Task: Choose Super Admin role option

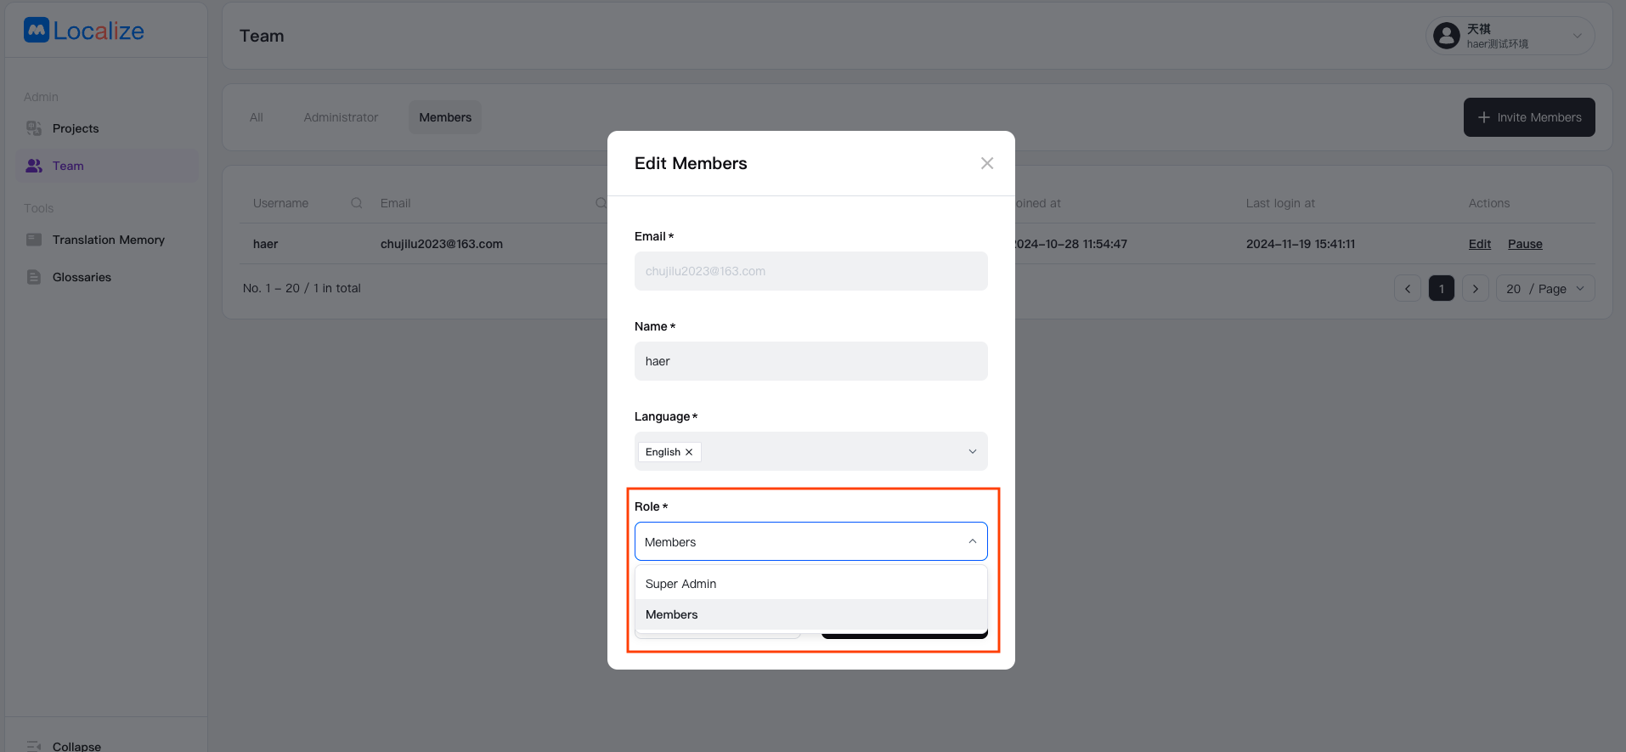Action: pyautogui.click(x=681, y=584)
